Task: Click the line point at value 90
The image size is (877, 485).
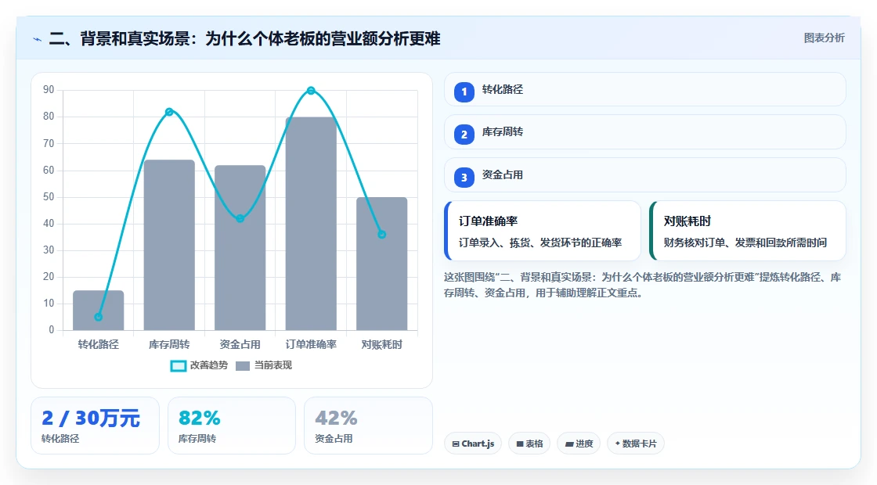Action: click(311, 91)
